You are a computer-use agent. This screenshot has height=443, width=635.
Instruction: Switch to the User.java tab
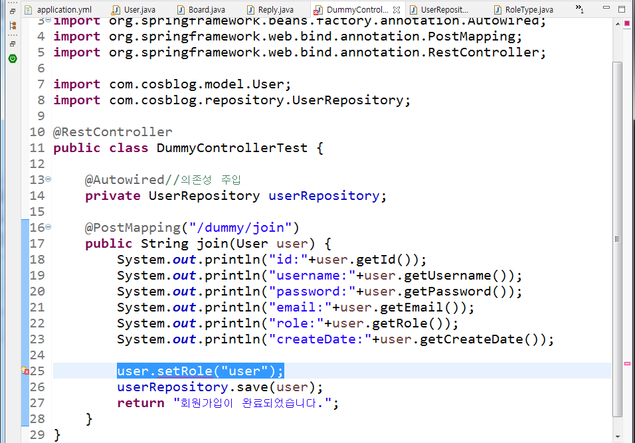(134, 10)
